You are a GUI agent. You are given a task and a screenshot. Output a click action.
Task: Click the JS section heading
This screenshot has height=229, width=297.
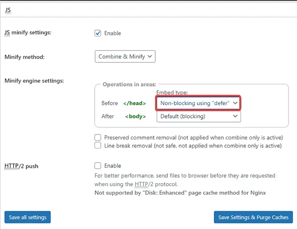pyautogui.click(x=8, y=10)
